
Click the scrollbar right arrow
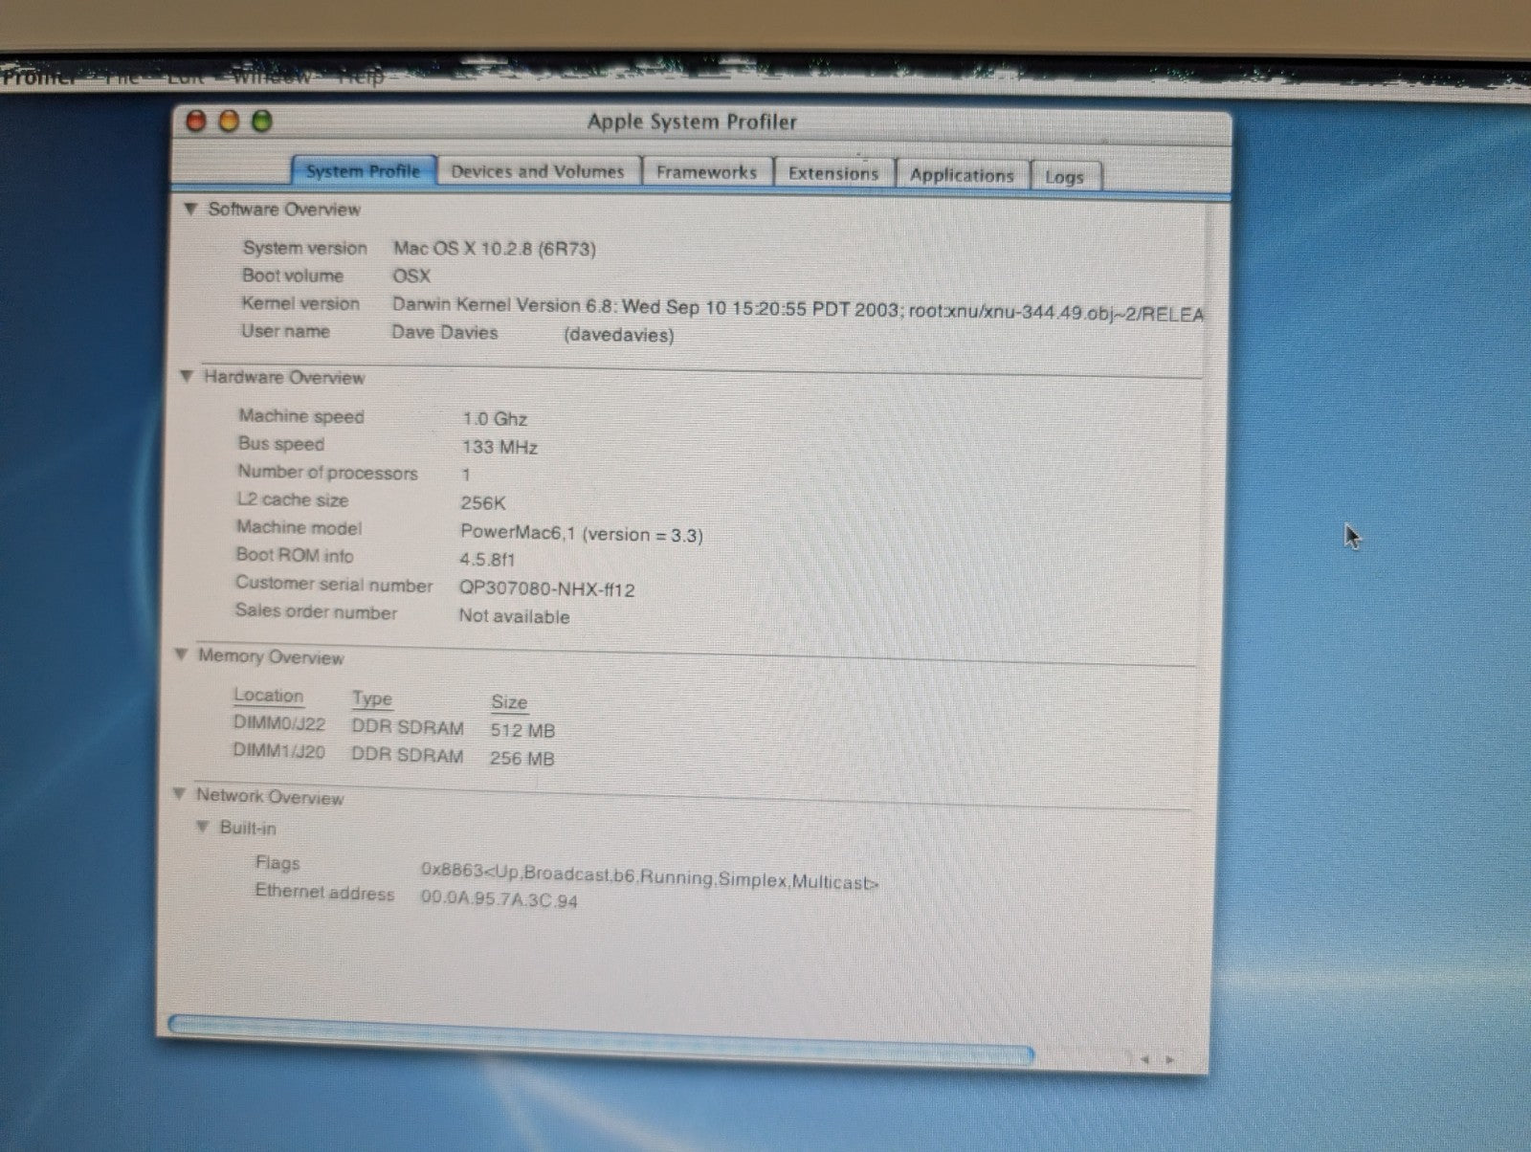1169,1060
